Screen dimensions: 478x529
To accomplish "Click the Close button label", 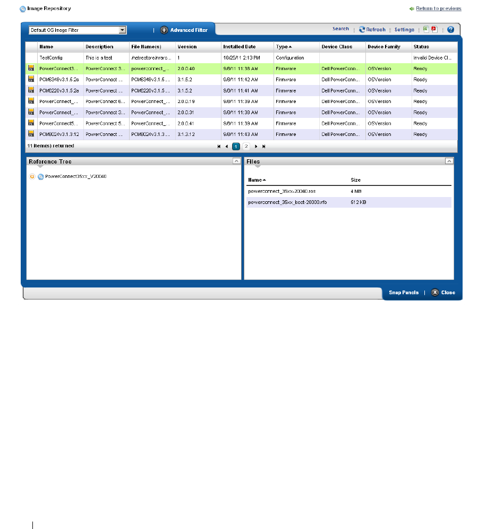I will 448,293.
